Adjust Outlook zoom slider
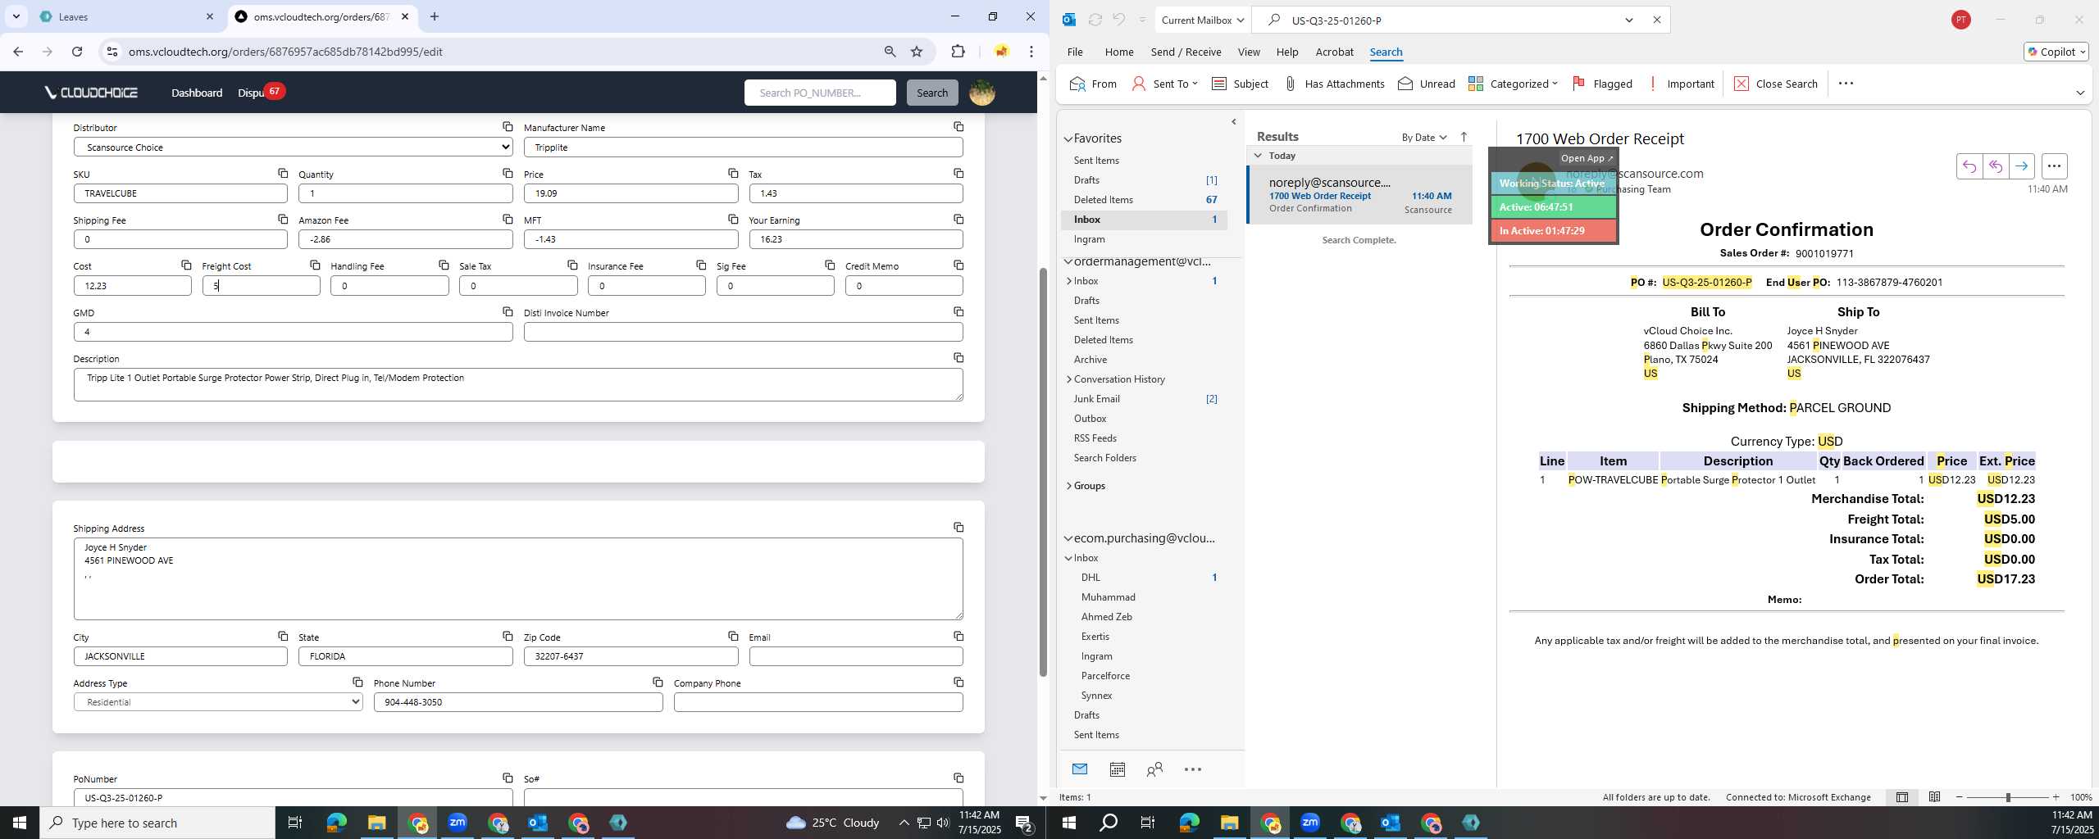The image size is (2099, 839). tap(2007, 797)
